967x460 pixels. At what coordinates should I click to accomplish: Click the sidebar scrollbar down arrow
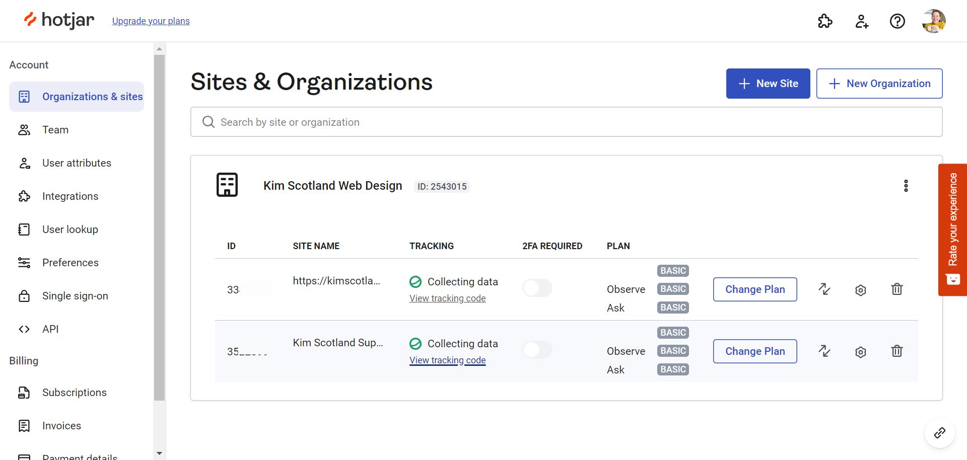coord(160,453)
